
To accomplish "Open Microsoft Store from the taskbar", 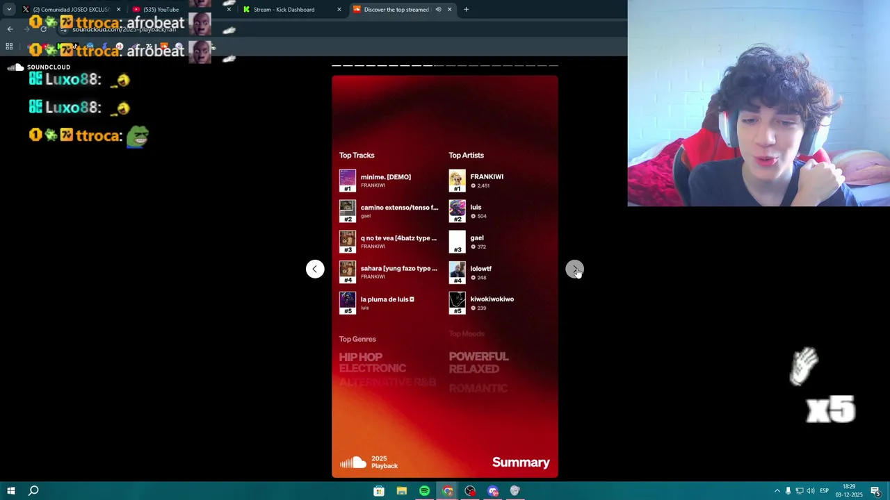I will [379, 491].
